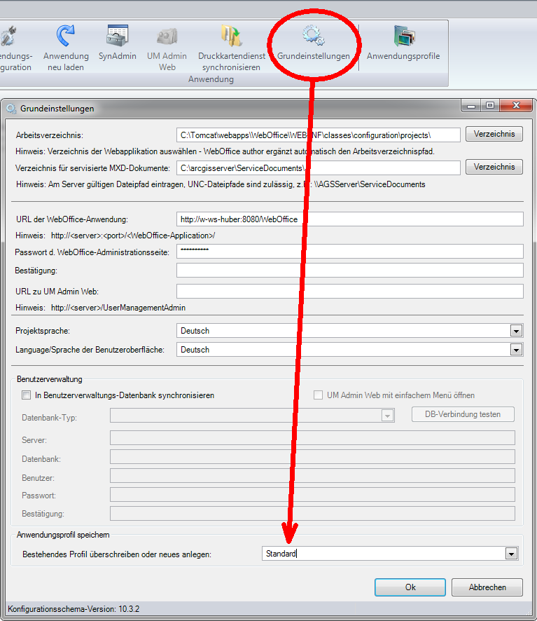Click the servisierte MXD-Dokumente directory field

[318, 168]
